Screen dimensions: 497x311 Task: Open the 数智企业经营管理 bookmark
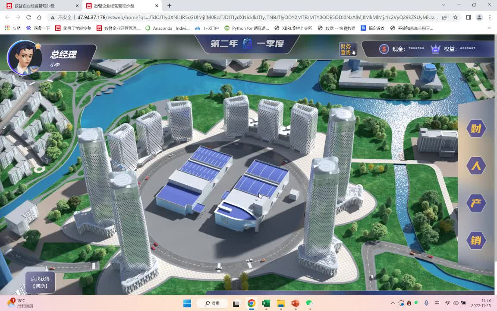118,28
